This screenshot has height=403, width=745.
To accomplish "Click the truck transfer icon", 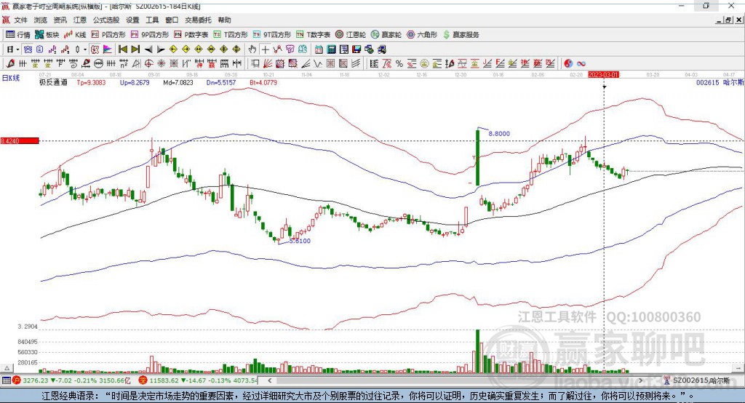I will click(x=382, y=49).
